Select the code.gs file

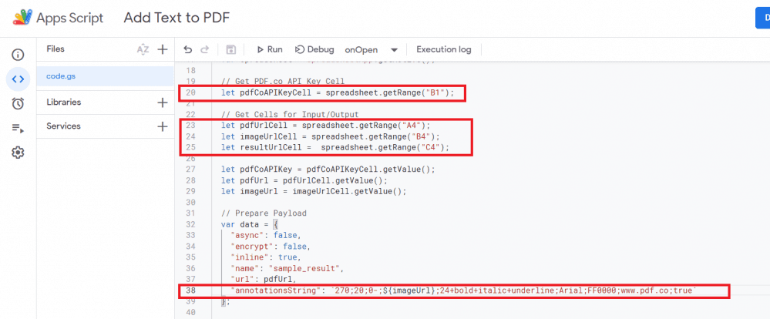105,76
